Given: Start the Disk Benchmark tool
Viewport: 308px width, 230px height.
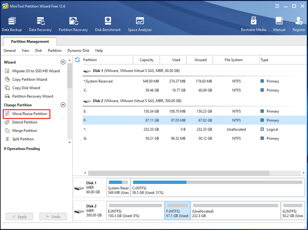Looking at the screenshot, I should (x=108, y=24).
